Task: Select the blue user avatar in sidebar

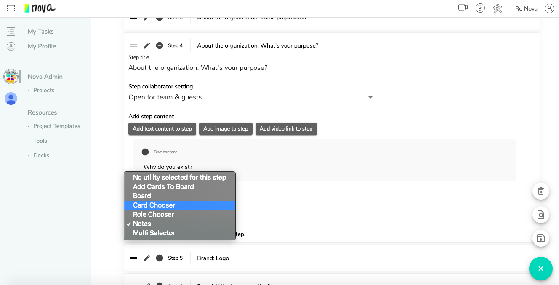Action: (x=11, y=99)
